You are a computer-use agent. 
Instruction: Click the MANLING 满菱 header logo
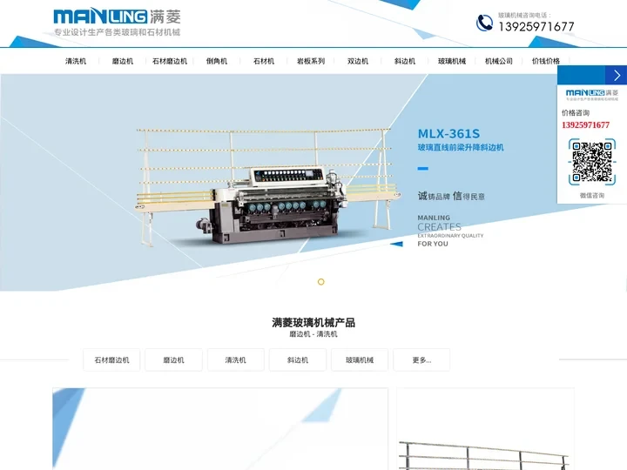[x=117, y=22]
